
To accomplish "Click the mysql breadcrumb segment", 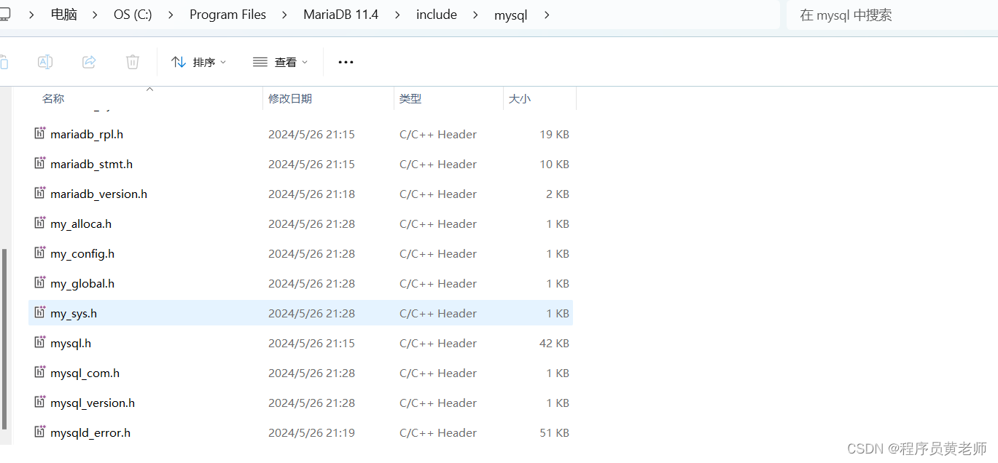I will 511,15.
